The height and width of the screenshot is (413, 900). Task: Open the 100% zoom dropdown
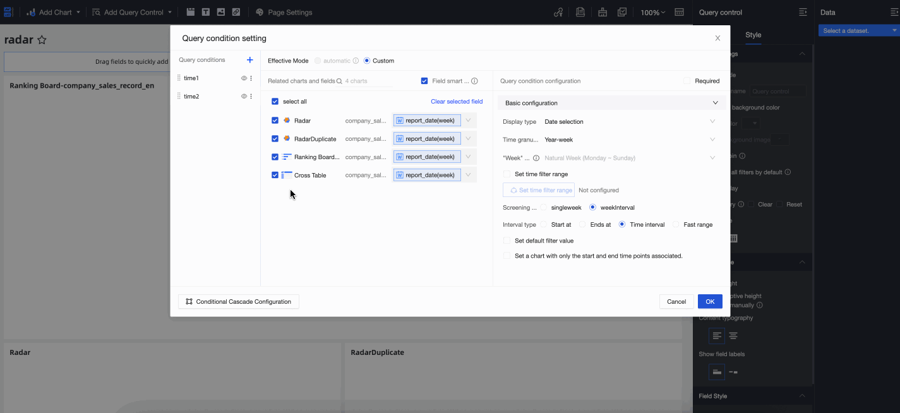click(x=653, y=13)
